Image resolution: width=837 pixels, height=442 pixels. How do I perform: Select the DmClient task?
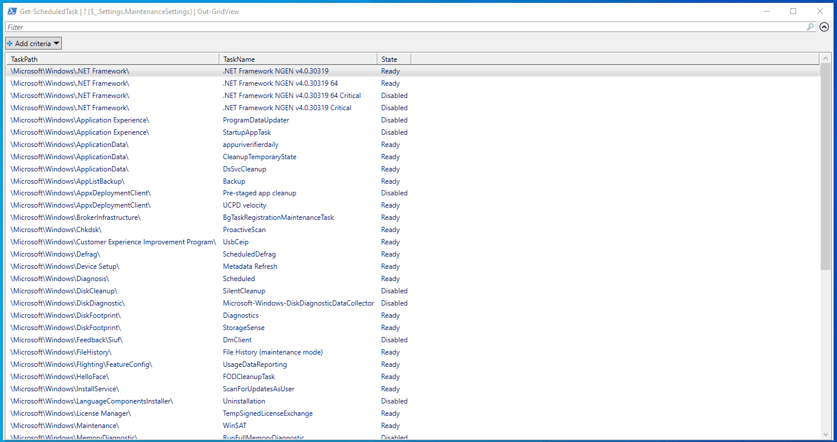237,340
